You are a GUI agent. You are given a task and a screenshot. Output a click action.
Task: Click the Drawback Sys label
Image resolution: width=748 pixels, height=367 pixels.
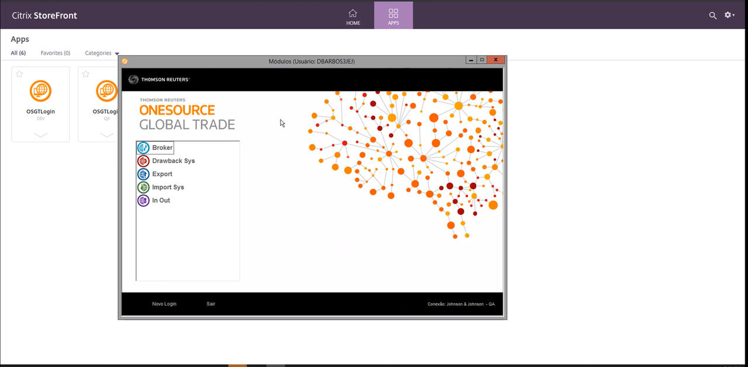[174, 161]
